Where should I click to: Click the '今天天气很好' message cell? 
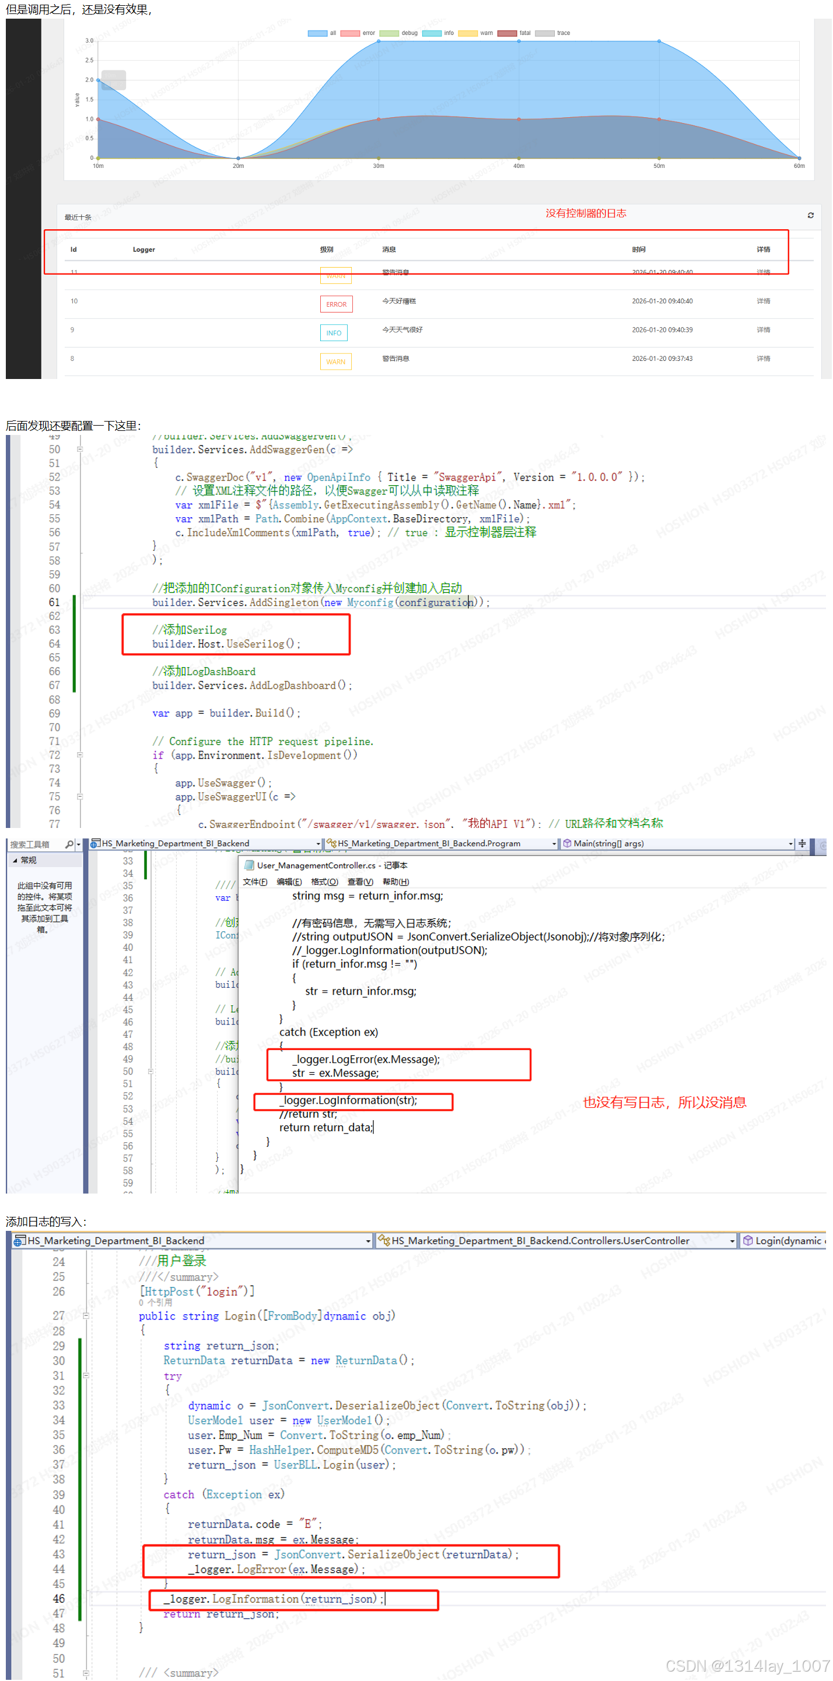click(402, 330)
